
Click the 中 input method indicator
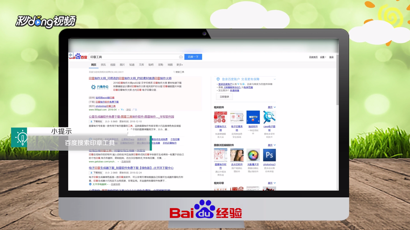click(71, 55)
